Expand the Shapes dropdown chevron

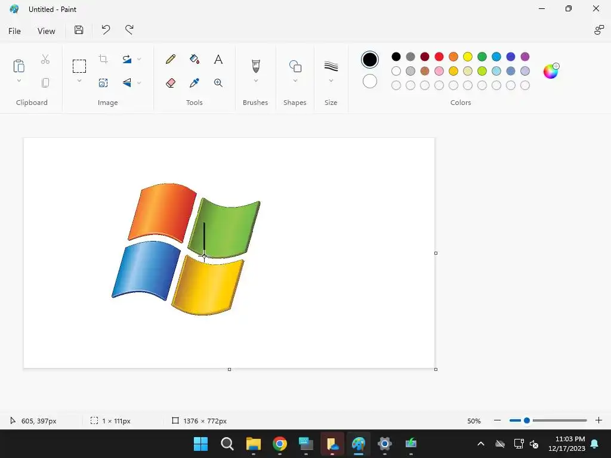pyautogui.click(x=295, y=81)
